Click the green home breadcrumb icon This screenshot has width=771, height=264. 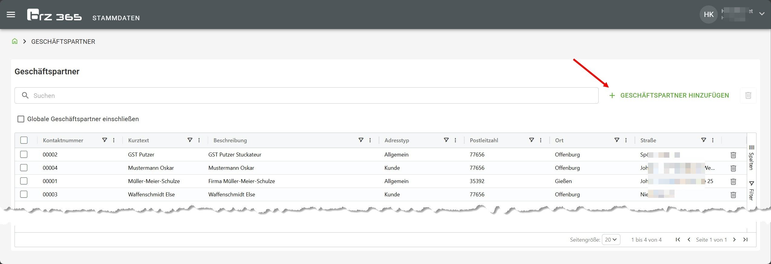pyautogui.click(x=15, y=41)
